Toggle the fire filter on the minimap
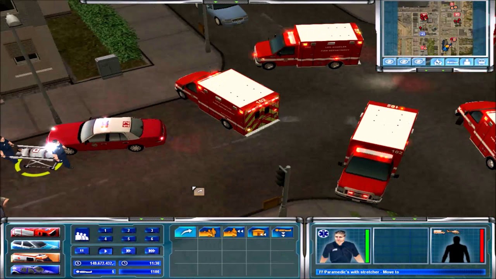This screenshot has height=279, width=496. tap(437, 62)
